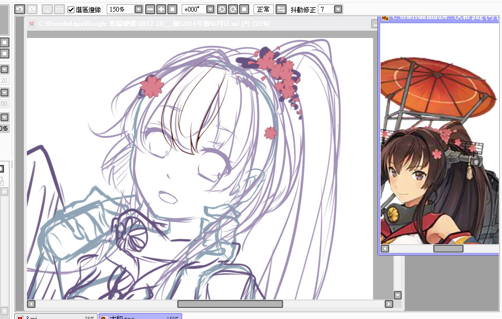The height and width of the screenshot is (319, 502).
Task: Zoom in with the plus button
Action: [161, 9]
